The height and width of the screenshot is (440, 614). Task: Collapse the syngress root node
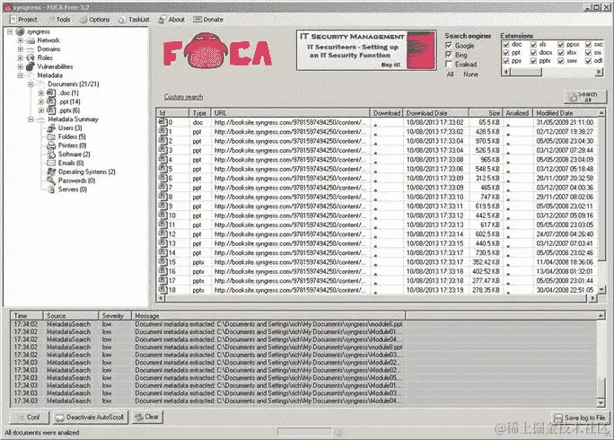(x=10, y=31)
